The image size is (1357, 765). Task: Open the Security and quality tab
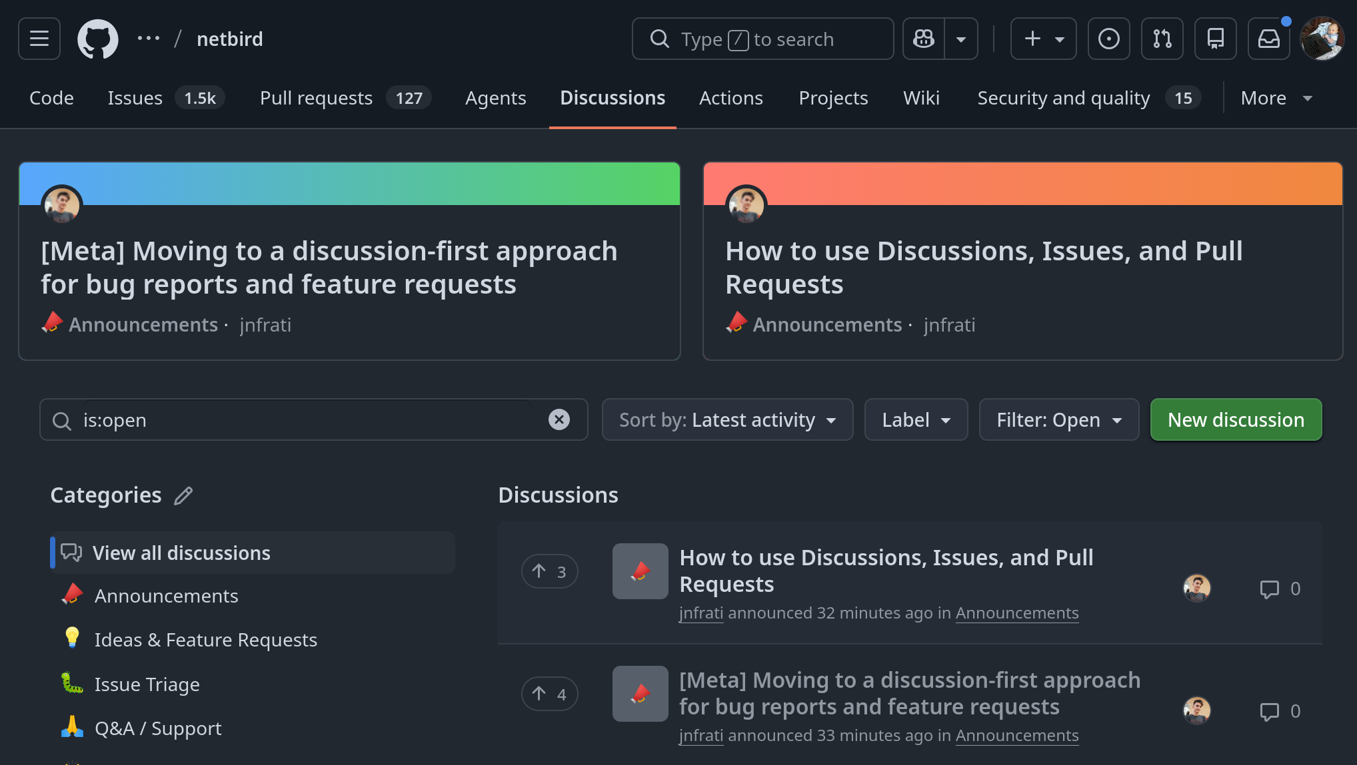pyautogui.click(x=1089, y=98)
